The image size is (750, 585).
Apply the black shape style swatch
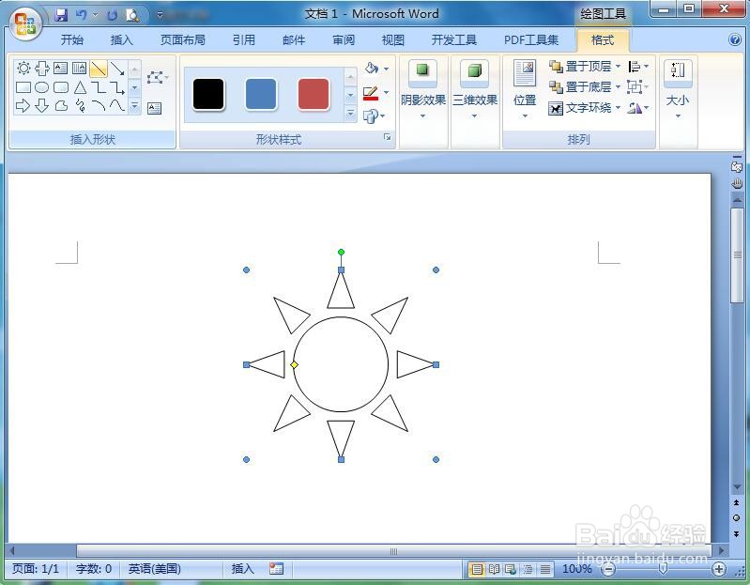pos(208,94)
